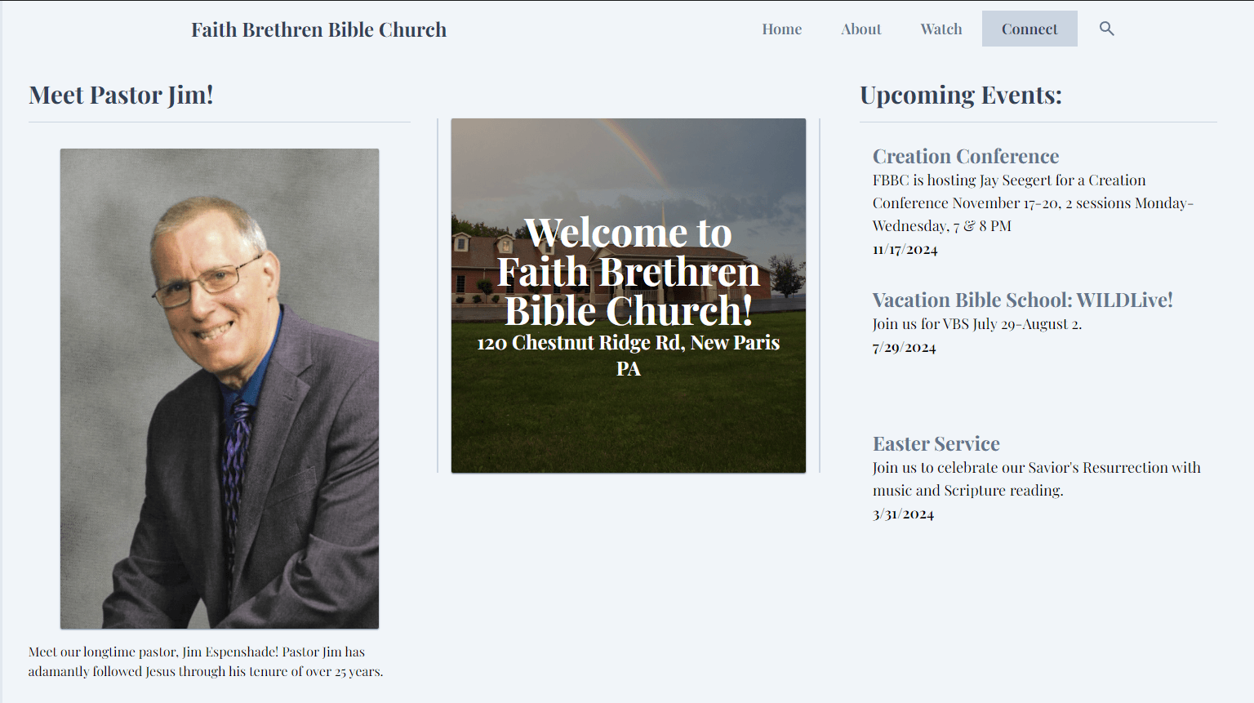This screenshot has height=703, width=1254.
Task: Click the Easter Service description text
Action: pyautogui.click(x=1035, y=478)
